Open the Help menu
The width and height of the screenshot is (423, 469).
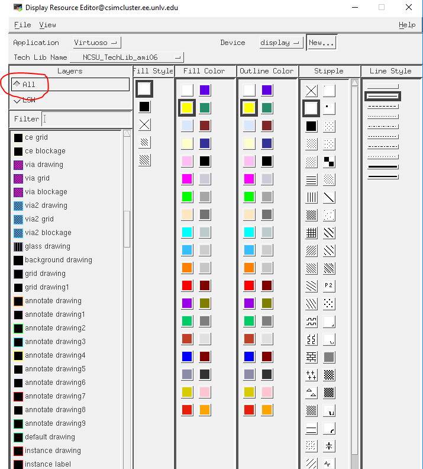(x=407, y=25)
